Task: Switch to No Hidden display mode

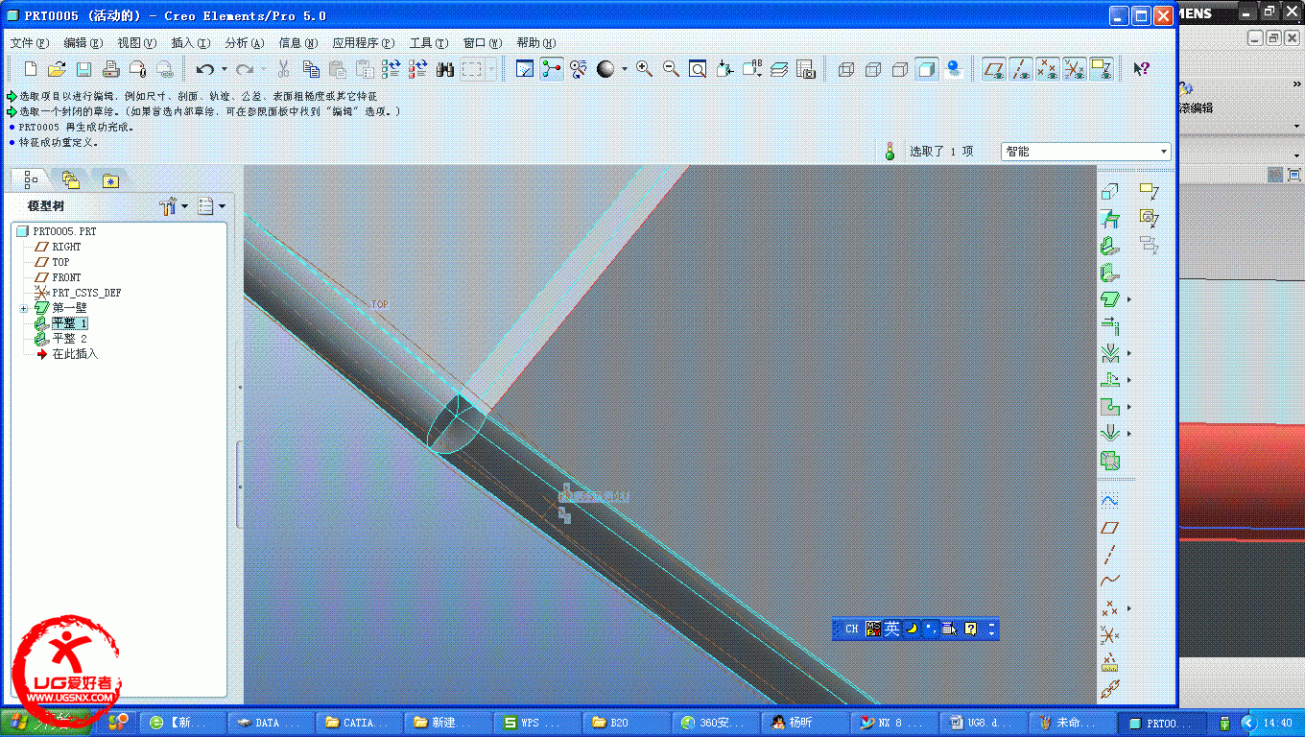Action: [900, 69]
